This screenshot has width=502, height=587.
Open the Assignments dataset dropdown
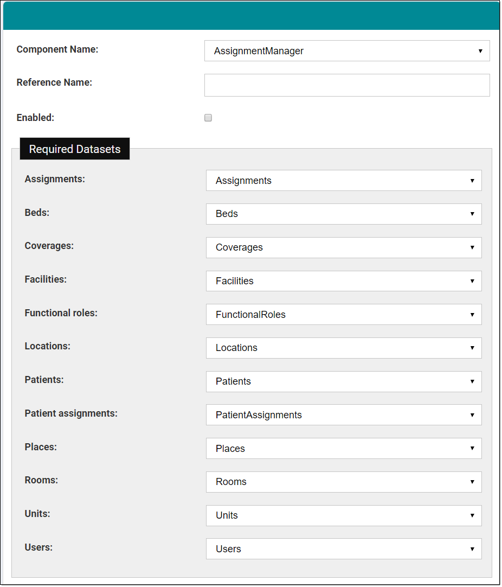coord(344,180)
